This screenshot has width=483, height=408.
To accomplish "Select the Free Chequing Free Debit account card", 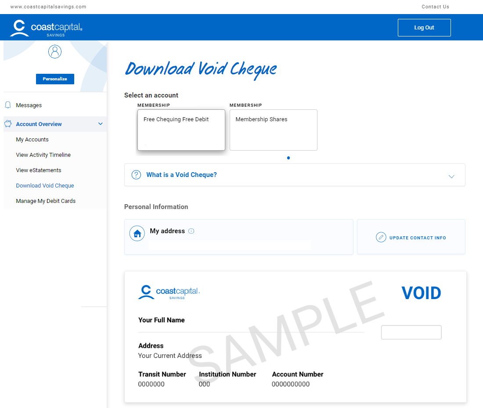I will pyautogui.click(x=181, y=130).
